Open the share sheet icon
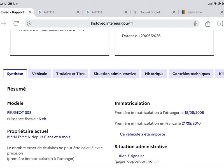This screenshot has height=168, width=224. click(x=208, y=24)
